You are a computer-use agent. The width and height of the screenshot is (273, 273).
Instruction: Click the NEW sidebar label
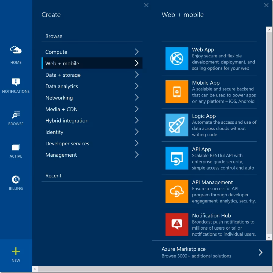click(16, 260)
